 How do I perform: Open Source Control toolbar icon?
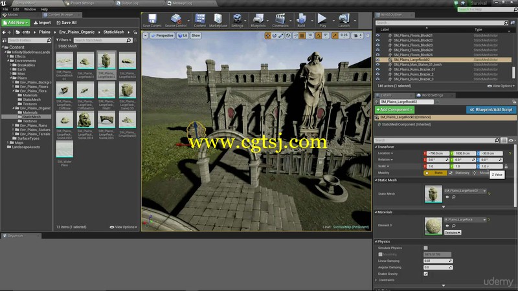click(175, 21)
